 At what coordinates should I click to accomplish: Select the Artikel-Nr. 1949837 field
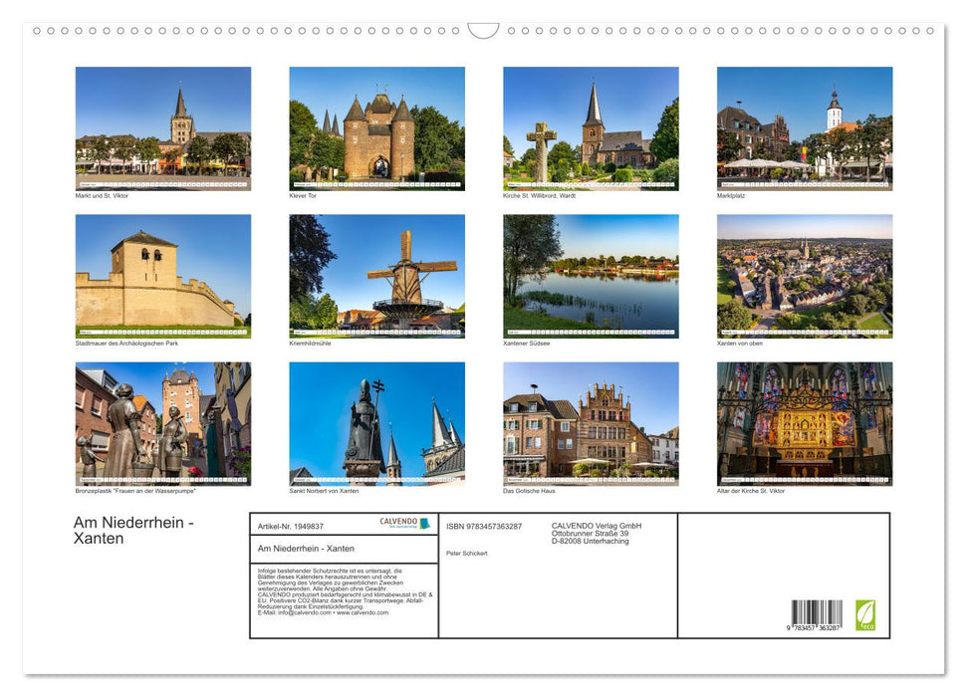click(290, 526)
